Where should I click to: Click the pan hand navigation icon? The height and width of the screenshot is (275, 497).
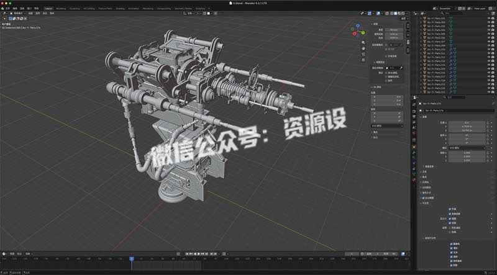[x=363, y=48]
